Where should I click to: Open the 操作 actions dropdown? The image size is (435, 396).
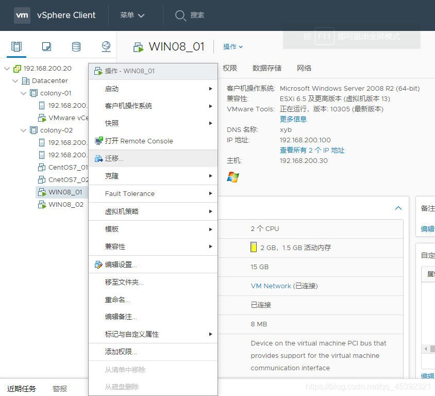pyautogui.click(x=233, y=46)
